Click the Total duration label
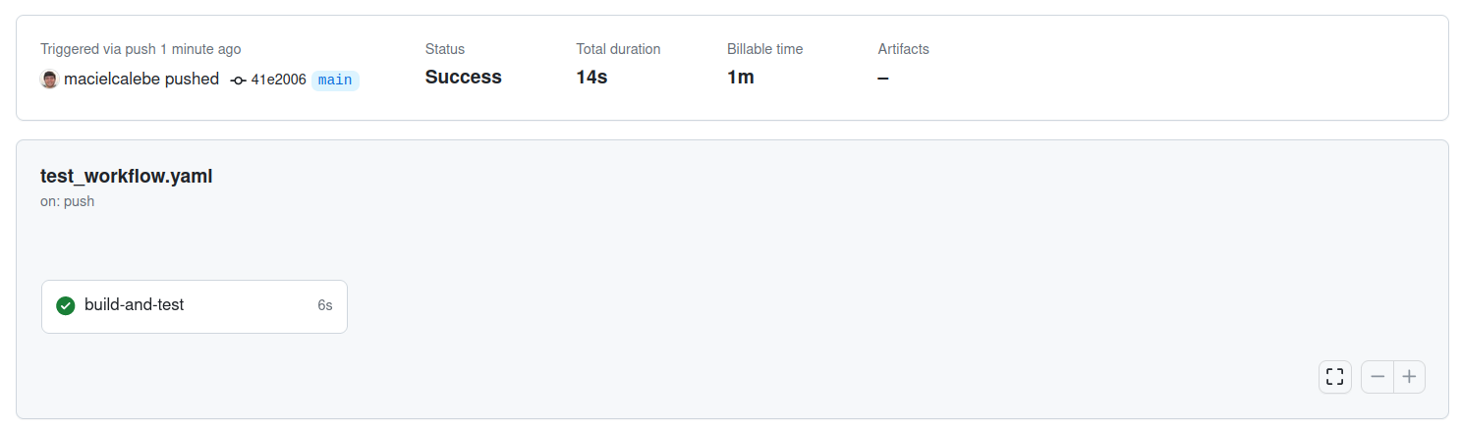 point(618,49)
